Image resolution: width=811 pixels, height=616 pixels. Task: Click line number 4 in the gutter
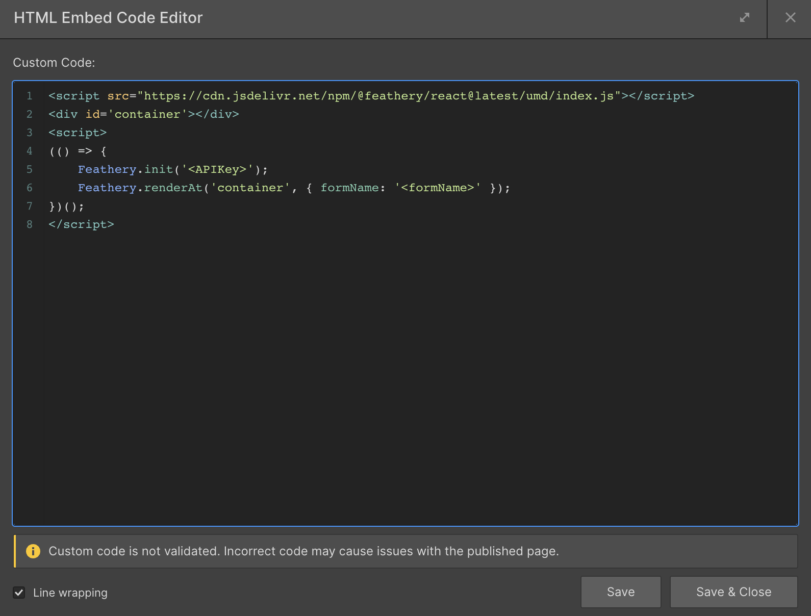click(x=30, y=151)
